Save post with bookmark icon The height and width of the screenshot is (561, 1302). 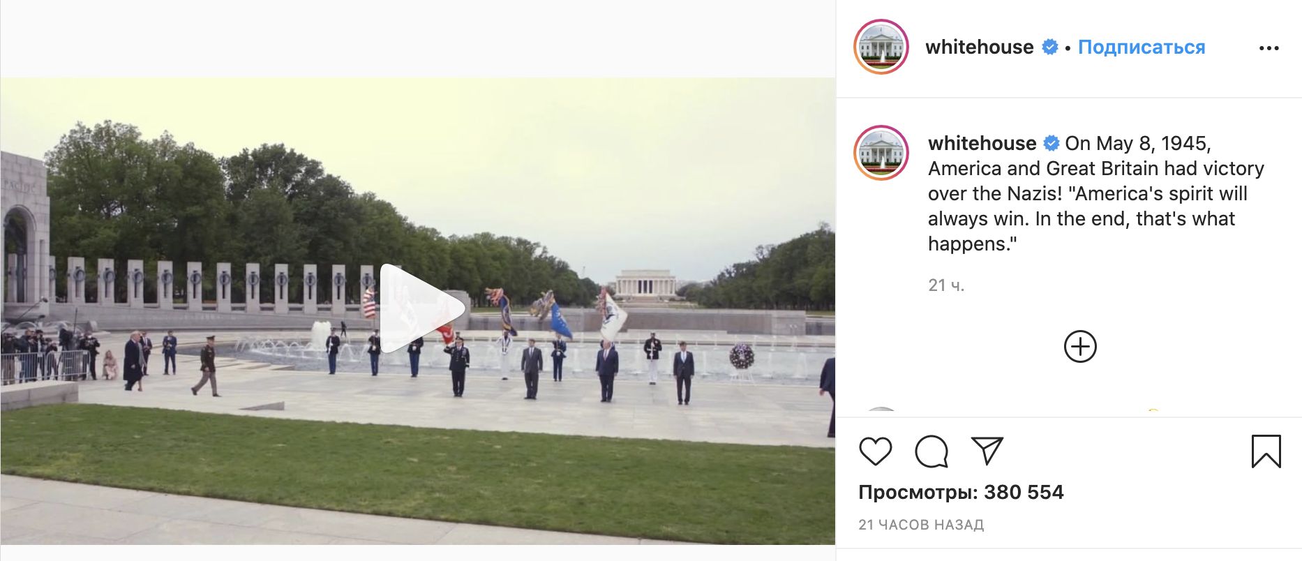[1266, 451]
